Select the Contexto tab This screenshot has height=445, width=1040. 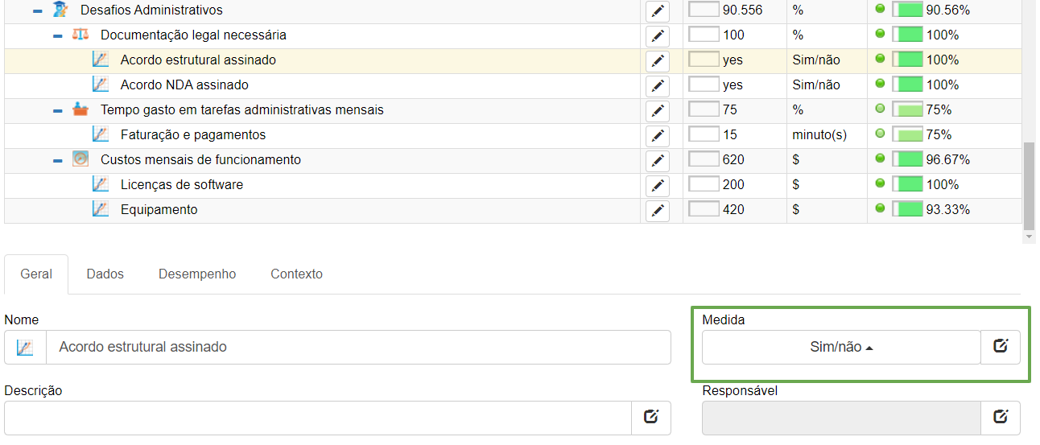pyautogui.click(x=296, y=274)
